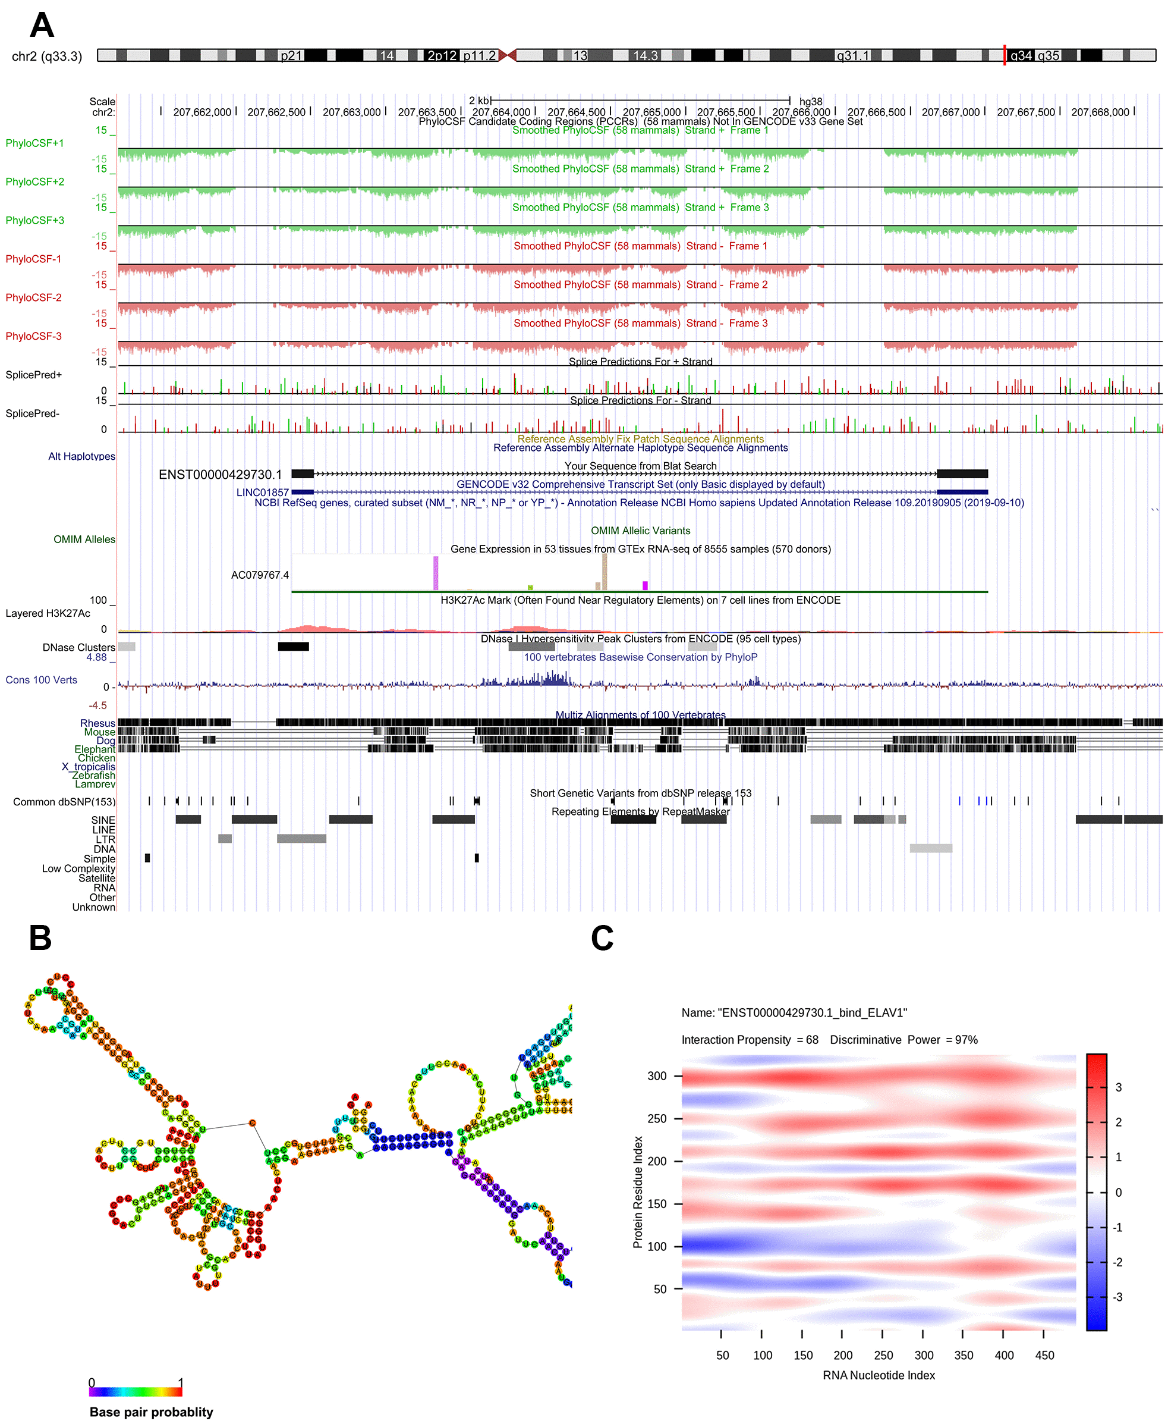1168x1424 pixels.
Task: Click the SplicePred- track label
Action: tap(32, 413)
